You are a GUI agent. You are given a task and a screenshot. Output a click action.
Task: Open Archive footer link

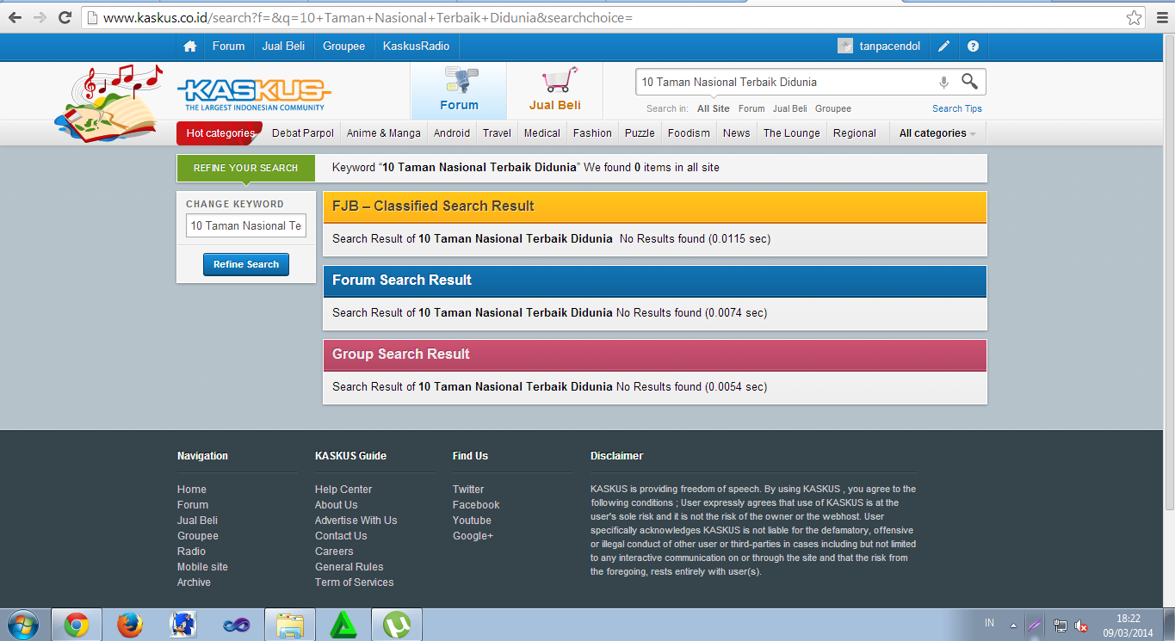194,582
